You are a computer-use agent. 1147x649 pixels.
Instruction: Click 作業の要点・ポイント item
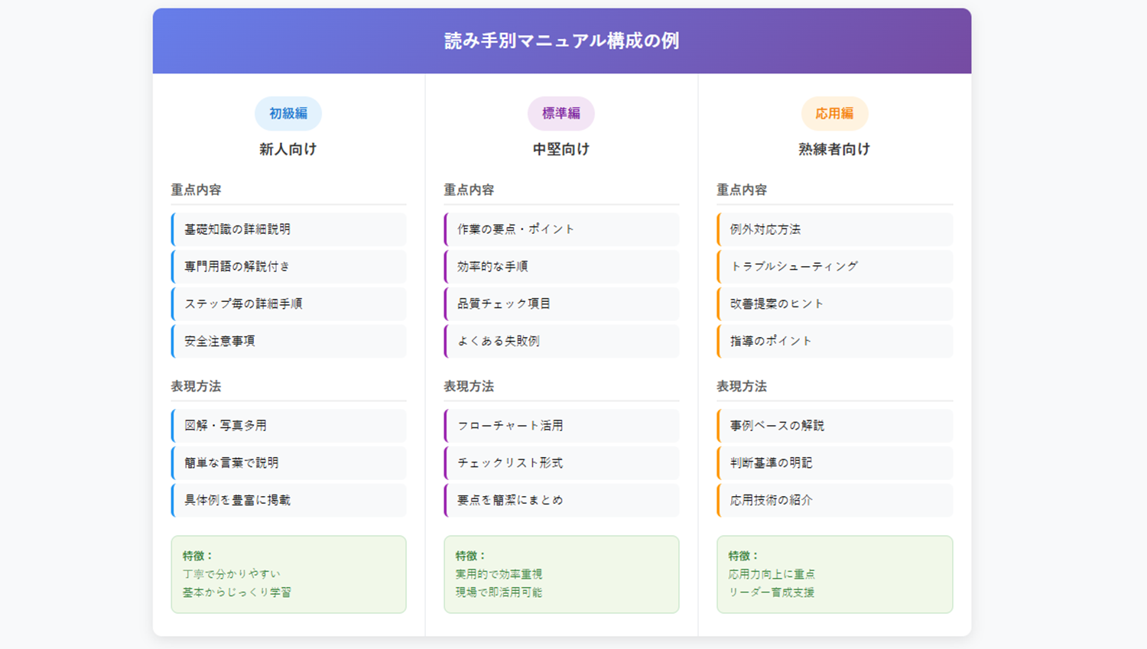coord(561,229)
